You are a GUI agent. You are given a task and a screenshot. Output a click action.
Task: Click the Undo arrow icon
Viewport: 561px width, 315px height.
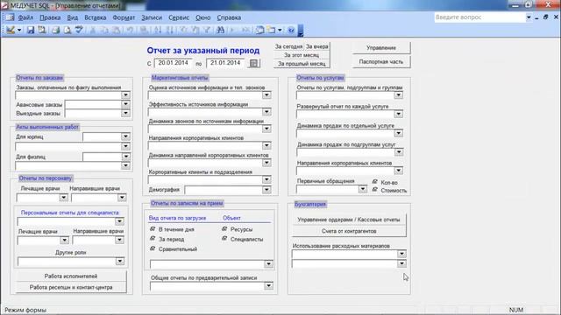(131, 31)
